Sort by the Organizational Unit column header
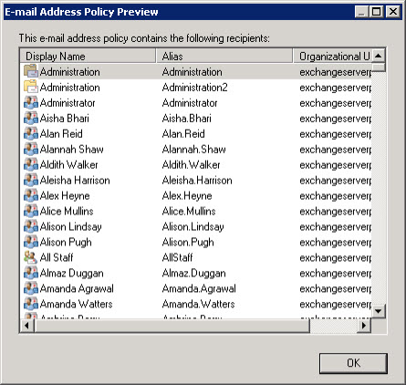 coord(333,57)
